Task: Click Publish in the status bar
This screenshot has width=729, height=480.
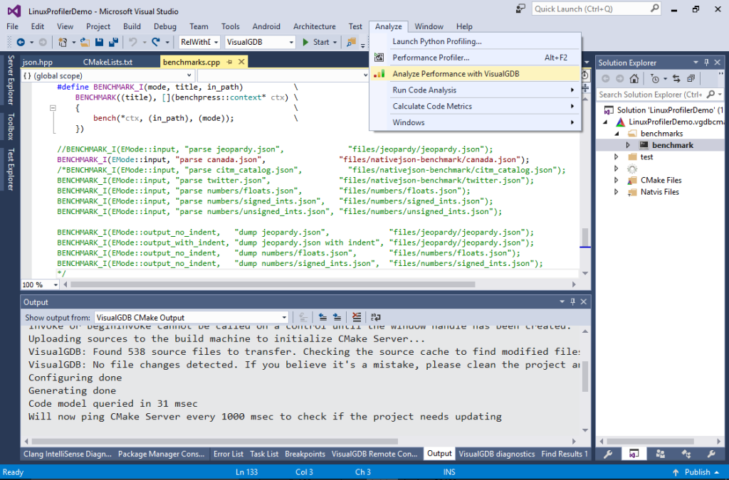Action: 696,471
